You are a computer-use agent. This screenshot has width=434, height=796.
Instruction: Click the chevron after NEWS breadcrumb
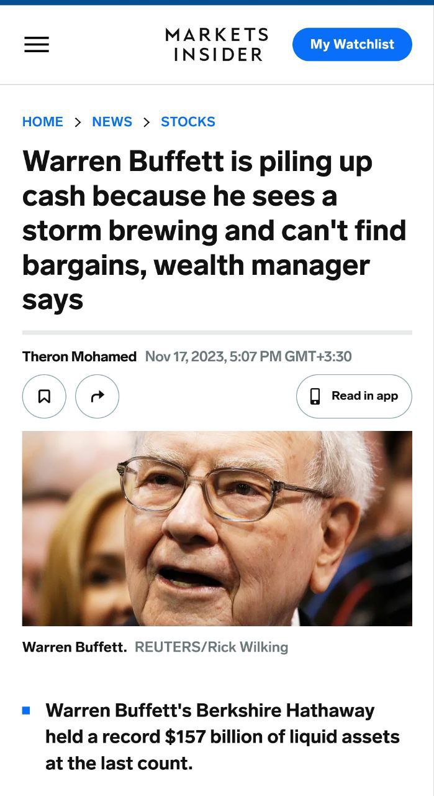[147, 122]
